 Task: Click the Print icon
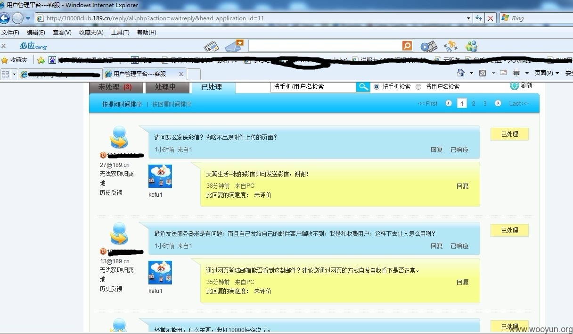tap(516, 73)
